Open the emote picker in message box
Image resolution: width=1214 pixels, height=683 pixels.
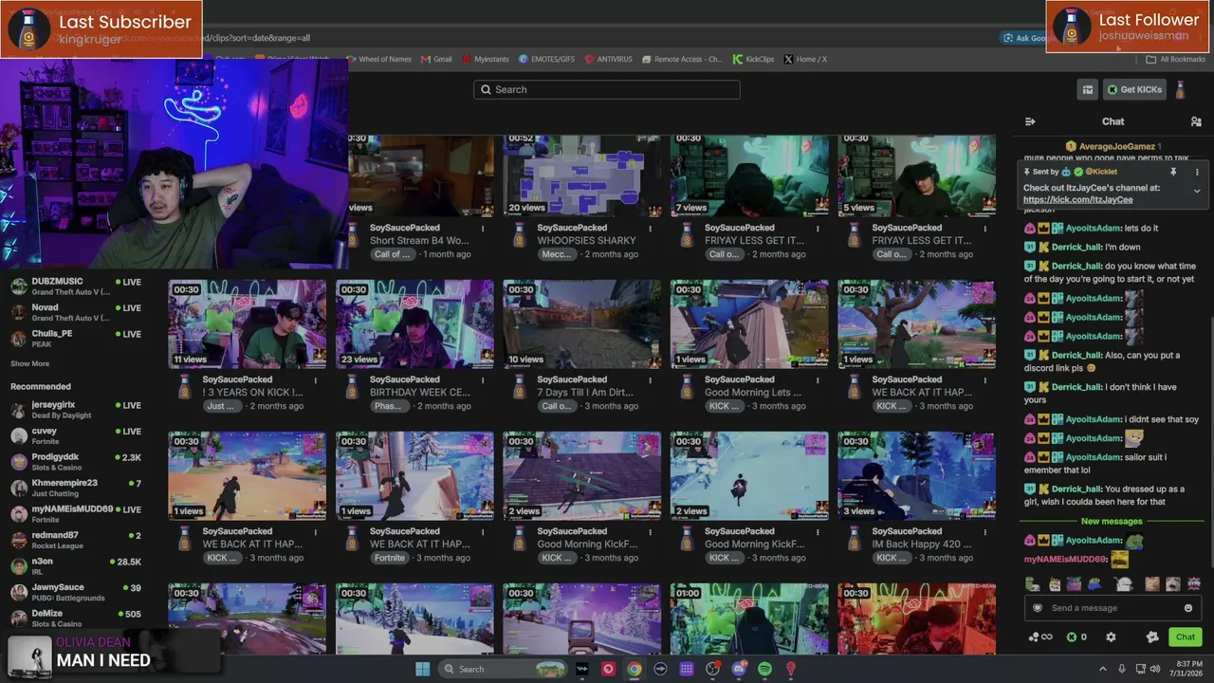point(1188,608)
